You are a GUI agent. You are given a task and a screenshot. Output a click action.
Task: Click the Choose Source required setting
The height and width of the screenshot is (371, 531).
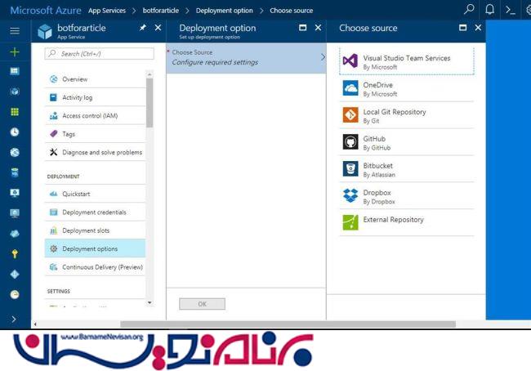(246, 58)
